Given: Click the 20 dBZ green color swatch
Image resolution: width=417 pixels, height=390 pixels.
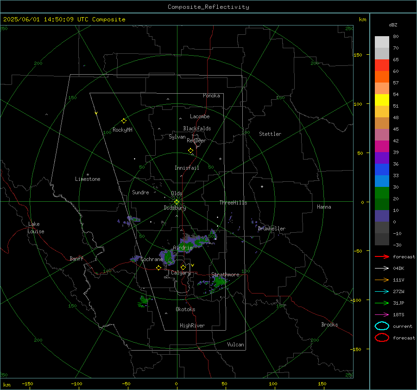Looking at the screenshot, I should [x=382, y=193].
